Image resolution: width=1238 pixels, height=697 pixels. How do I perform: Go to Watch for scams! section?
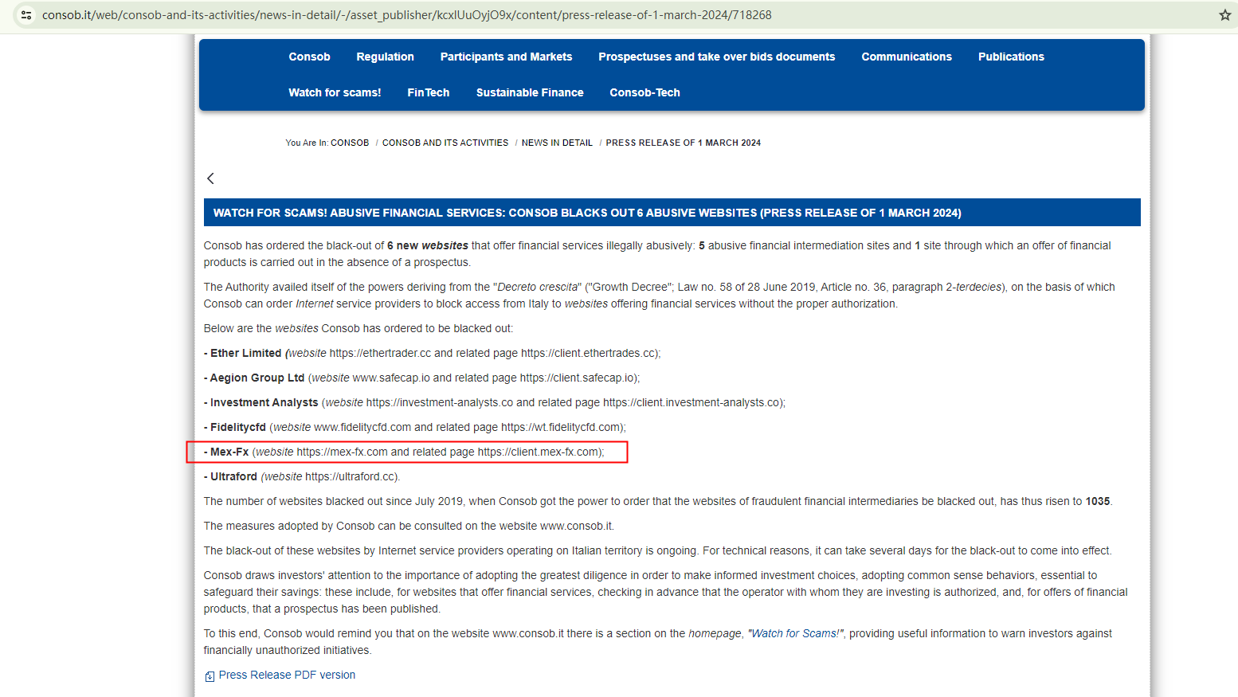pyautogui.click(x=335, y=92)
